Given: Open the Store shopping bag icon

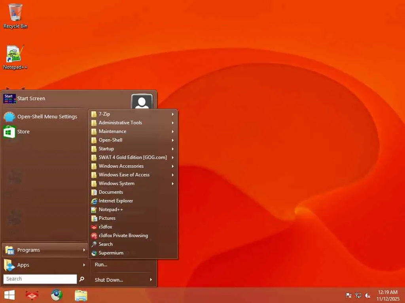Looking at the screenshot, I should (9, 132).
